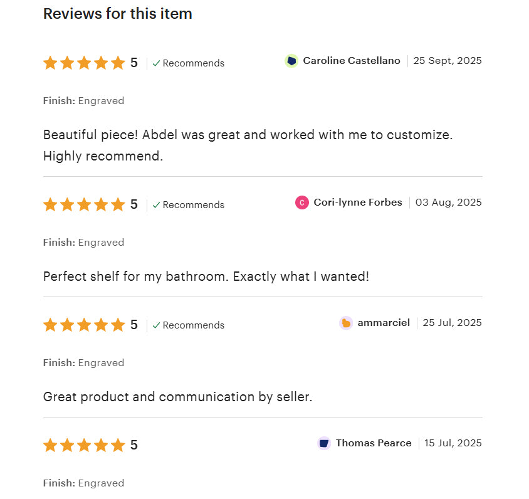Click the star rating on Thomas Pearce's review

[84, 445]
